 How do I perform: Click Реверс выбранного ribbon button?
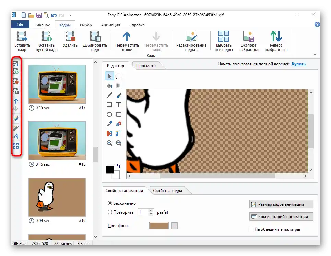click(x=276, y=41)
